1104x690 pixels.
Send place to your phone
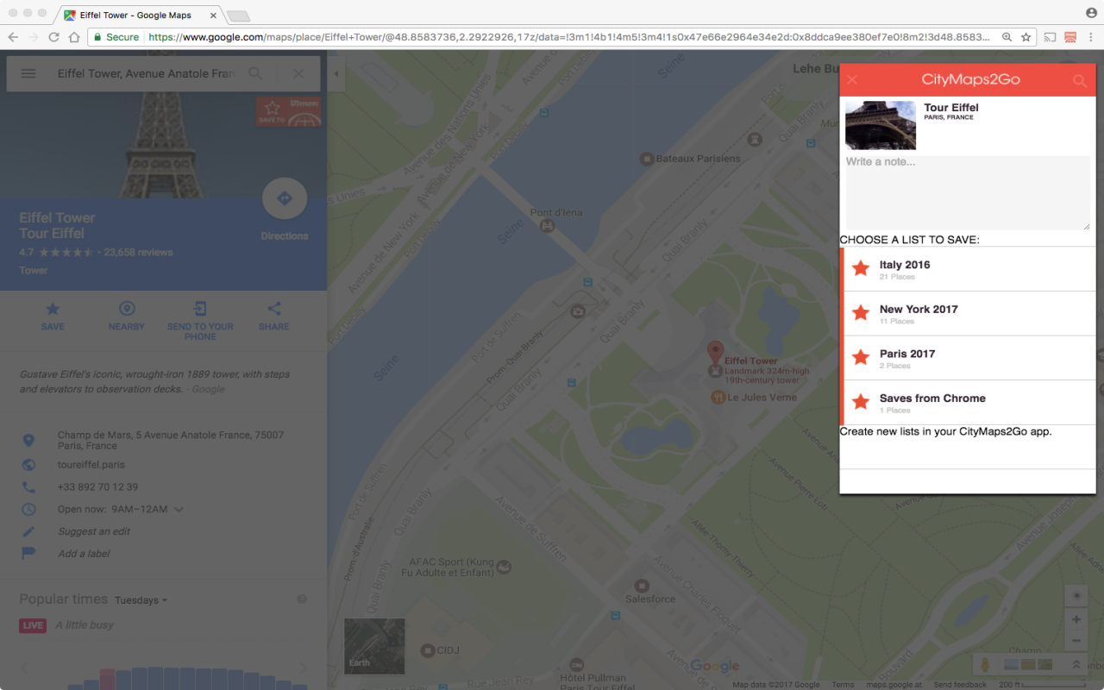pyautogui.click(x=200, y=320)
